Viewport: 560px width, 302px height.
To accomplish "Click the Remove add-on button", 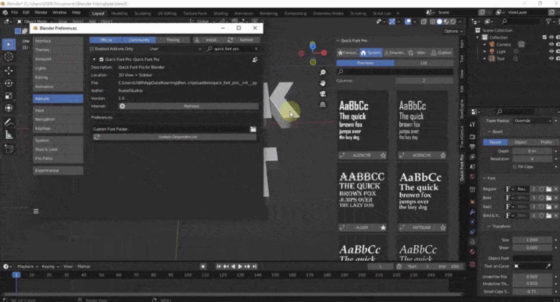I will (x=188, y=106).
